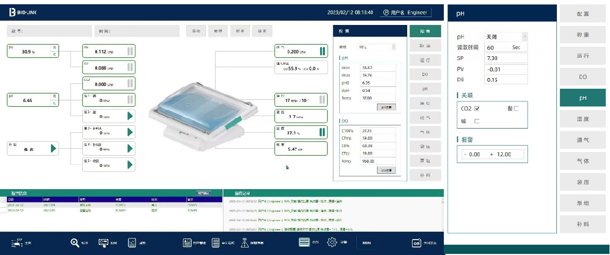Pause the Air flow channel
Image resolution: width=610 pixels, height=255 pixels.
(130, 52)
